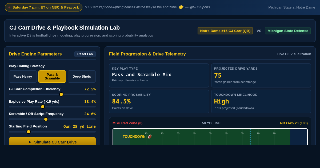Adjust Scramble / Off-Script Frequency slider

click(52, 119)
